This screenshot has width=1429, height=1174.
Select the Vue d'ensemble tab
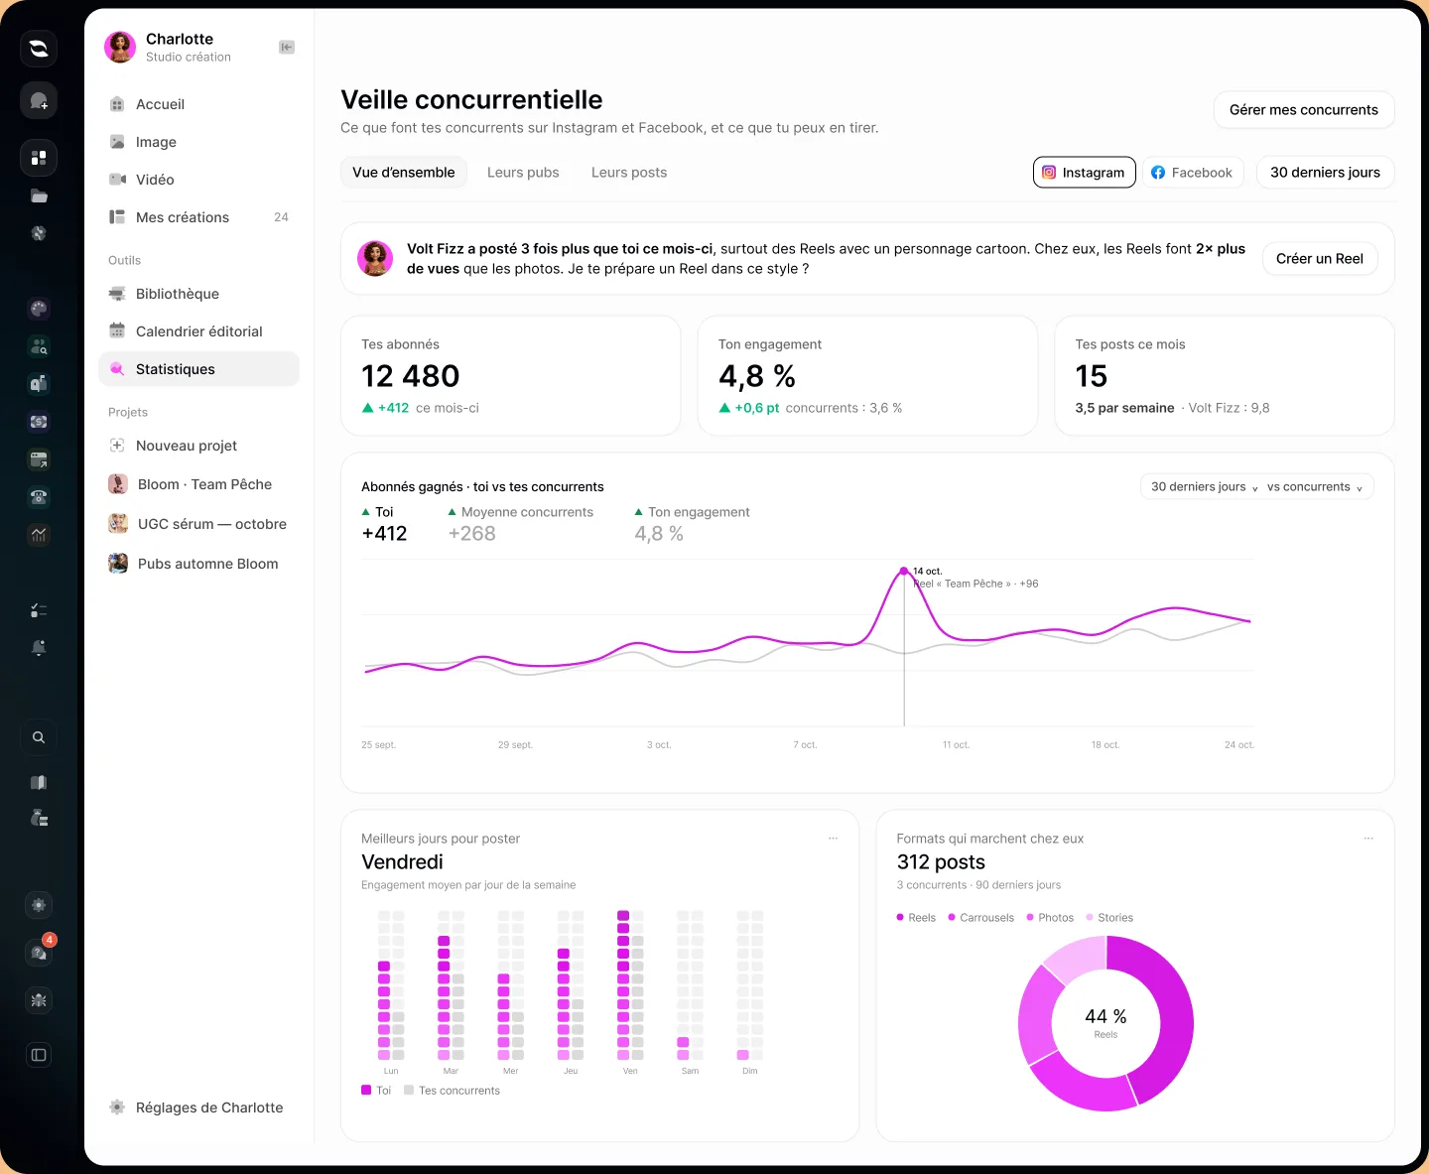coord(404,173)
